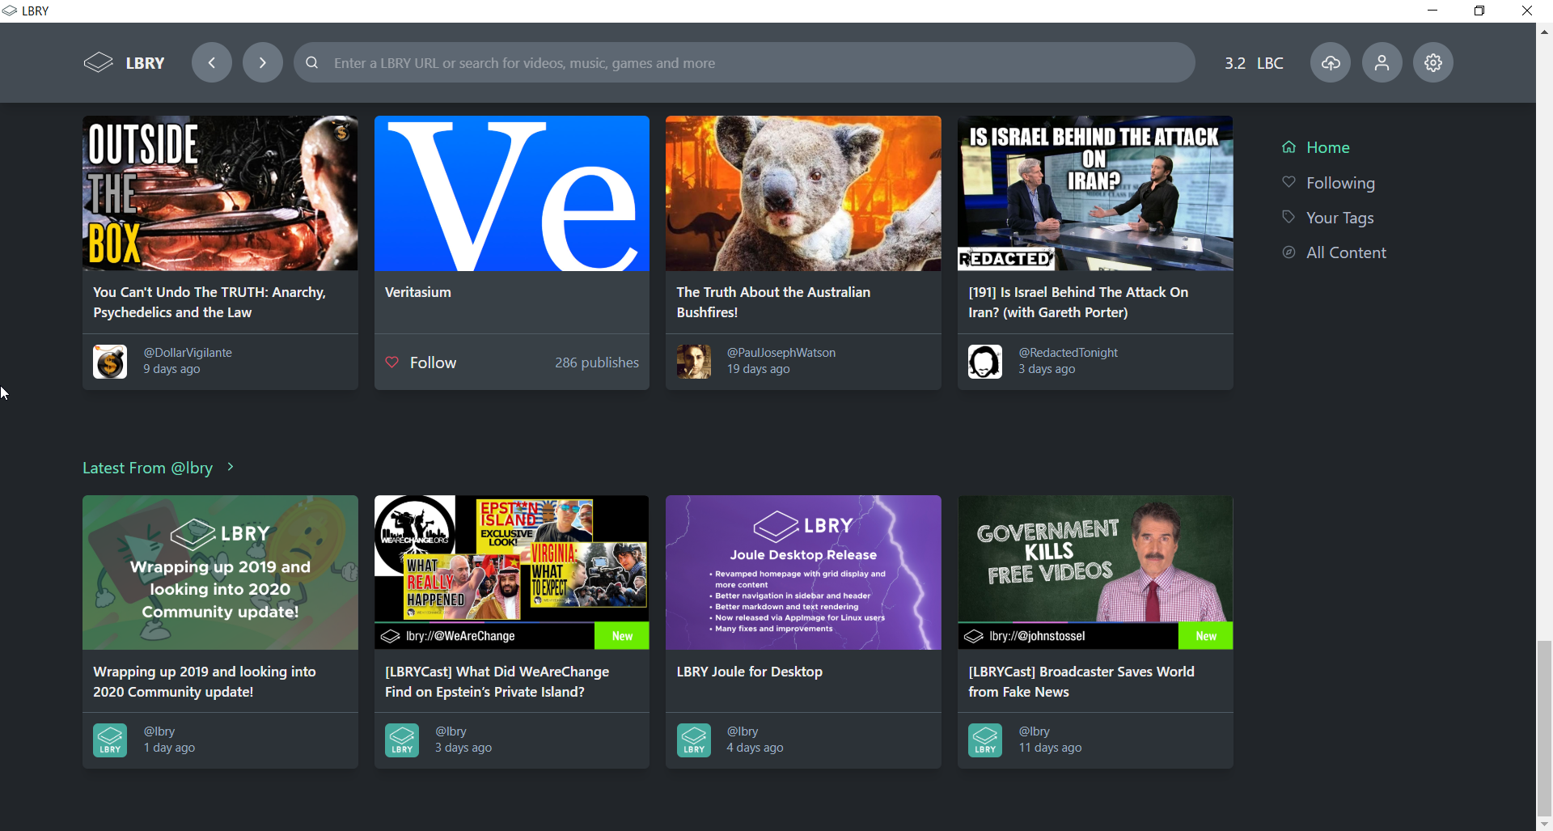The image size is (1553, 831).
Task: Click the LBRY logo in the header
Action: pyautogui.click(x=125, y=63)
